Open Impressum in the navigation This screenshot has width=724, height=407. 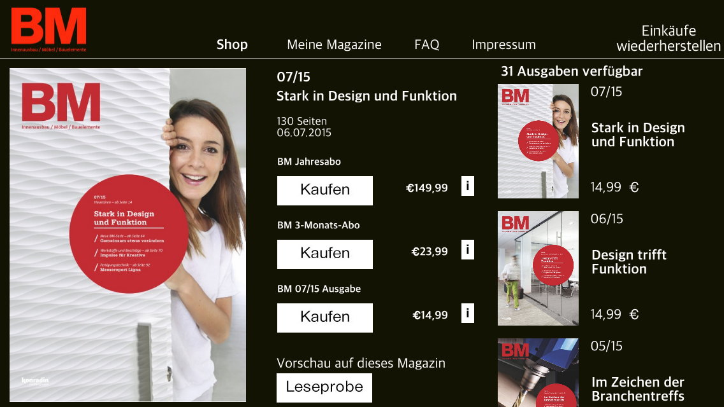(503, 45)
